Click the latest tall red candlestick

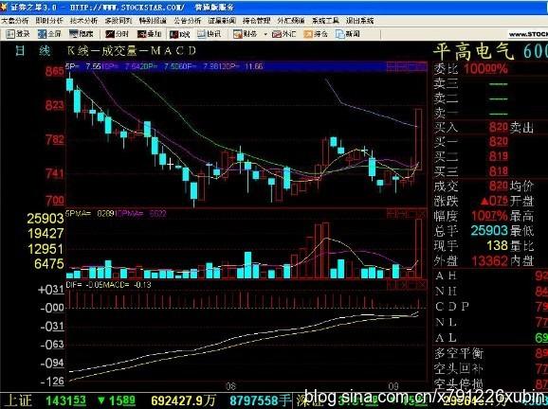click(x=418, y=139)
